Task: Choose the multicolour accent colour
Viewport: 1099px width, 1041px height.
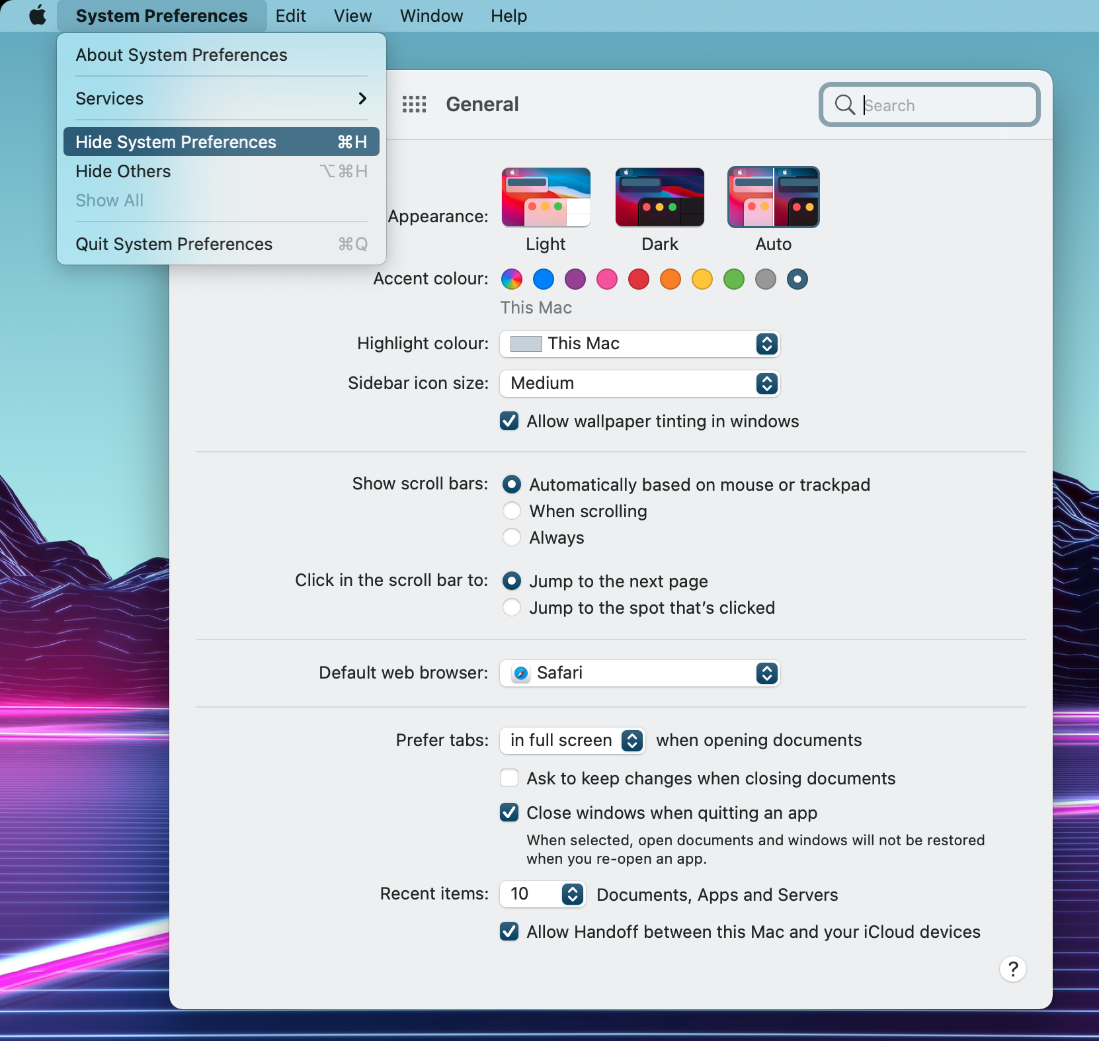Action: coord(512,279)
